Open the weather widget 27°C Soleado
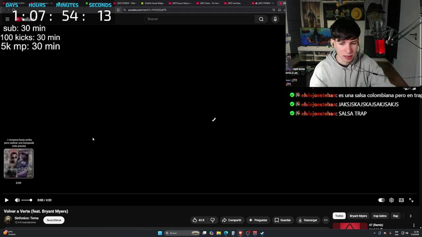The height and width of the screenshot is (237, 422). tap(10, 233)
